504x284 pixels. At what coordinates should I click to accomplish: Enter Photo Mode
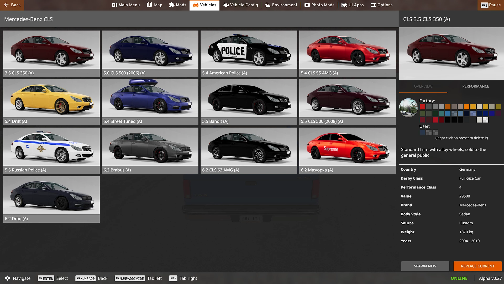[x=319, y=5]
